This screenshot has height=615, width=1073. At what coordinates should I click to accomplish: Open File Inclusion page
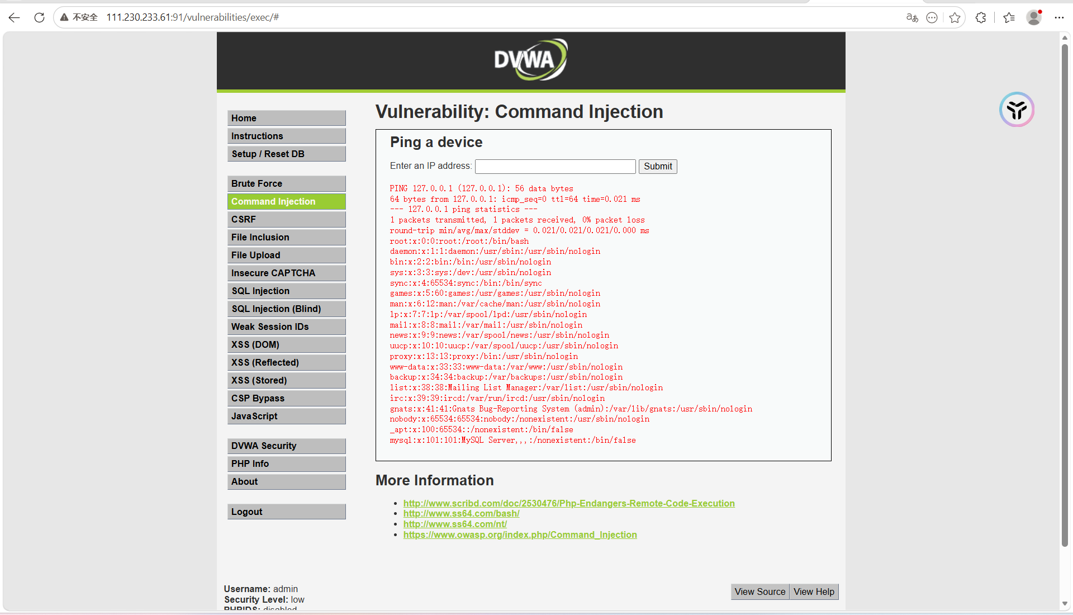(x=287, y=237)
